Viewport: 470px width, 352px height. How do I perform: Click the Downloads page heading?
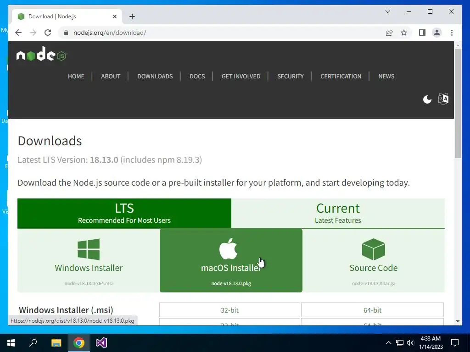click(50, 141)
